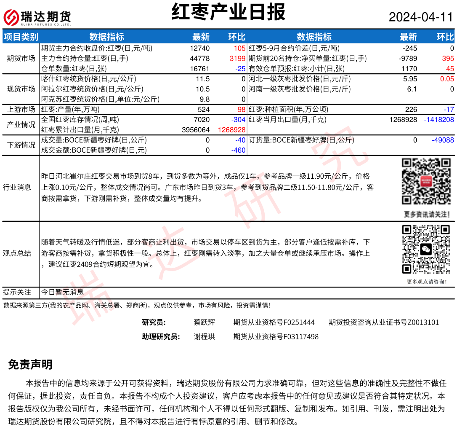The height and width of the screenshot is (427, 457).
Task: Click the 产业情况 row label
Action: point(21,125)
